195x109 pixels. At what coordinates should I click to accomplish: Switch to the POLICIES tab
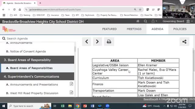coord(180,29)
